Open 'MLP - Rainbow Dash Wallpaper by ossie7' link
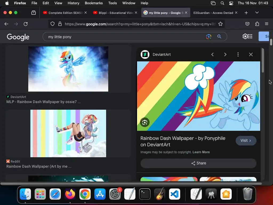Viewport: 273px width, 205px height. (x=43, y=102)
